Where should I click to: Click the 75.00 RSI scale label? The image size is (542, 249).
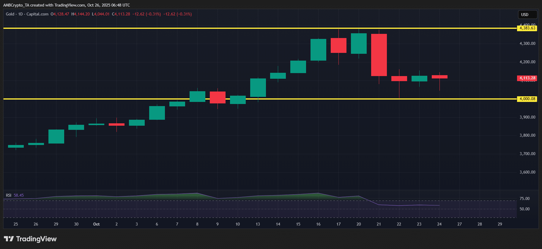tap(524, 198)
